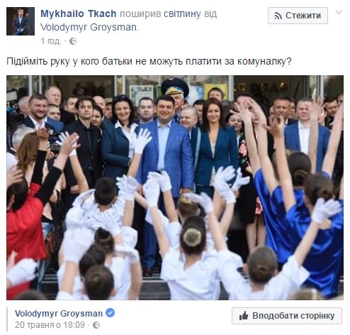The width and height of the screenshot is (350, 335).
Task: Click the post caption about комуналку
Action: point(149,61)
